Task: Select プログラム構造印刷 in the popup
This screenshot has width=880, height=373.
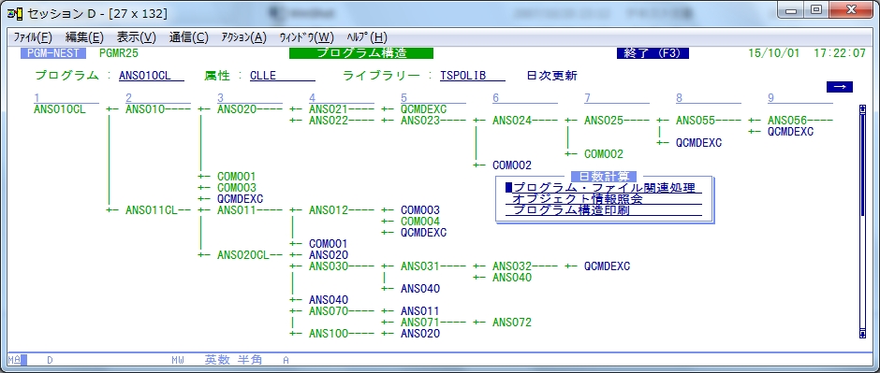Action: coord(604,210)
